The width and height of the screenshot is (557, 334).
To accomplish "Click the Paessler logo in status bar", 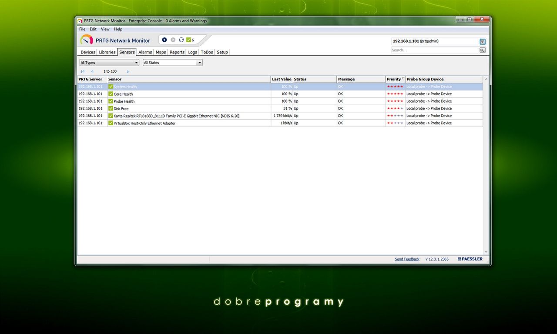I will (470, 259).
